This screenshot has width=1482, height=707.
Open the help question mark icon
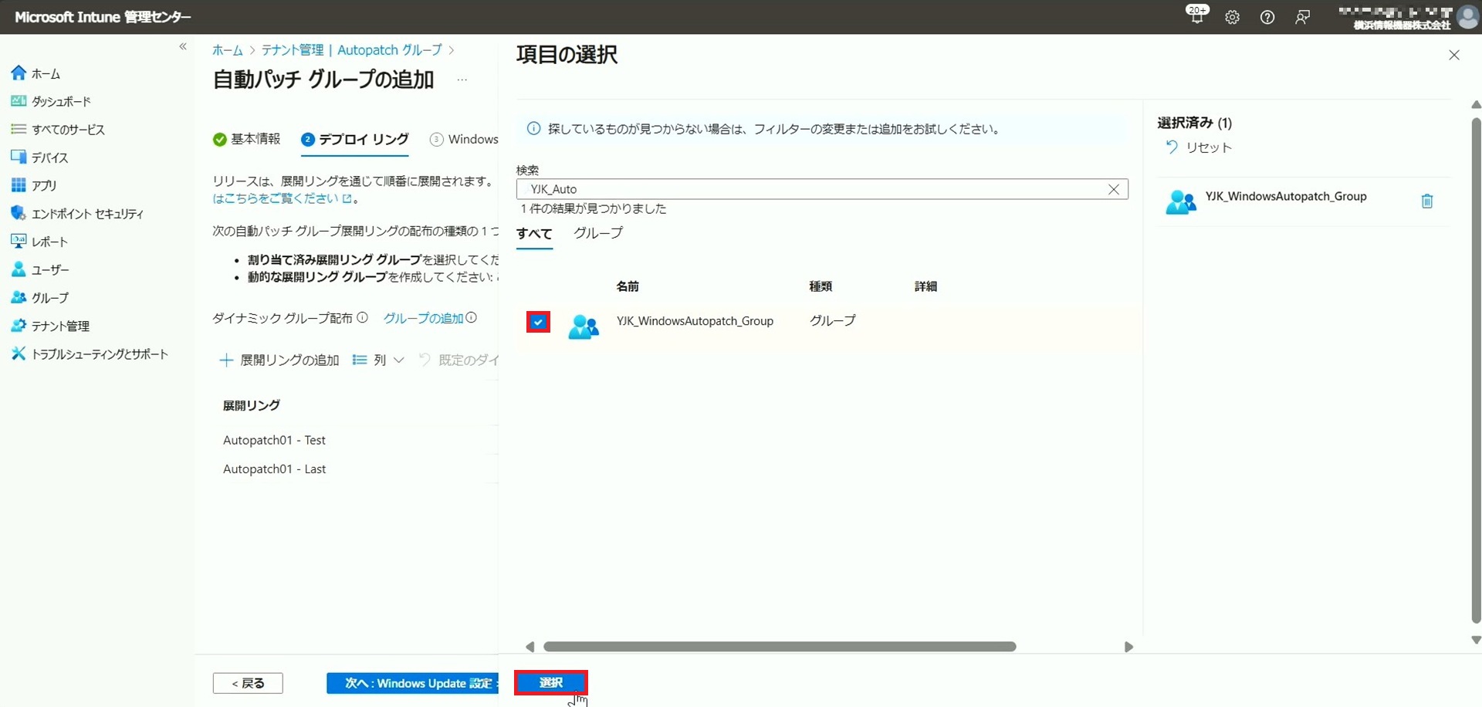click(1267, 17)
